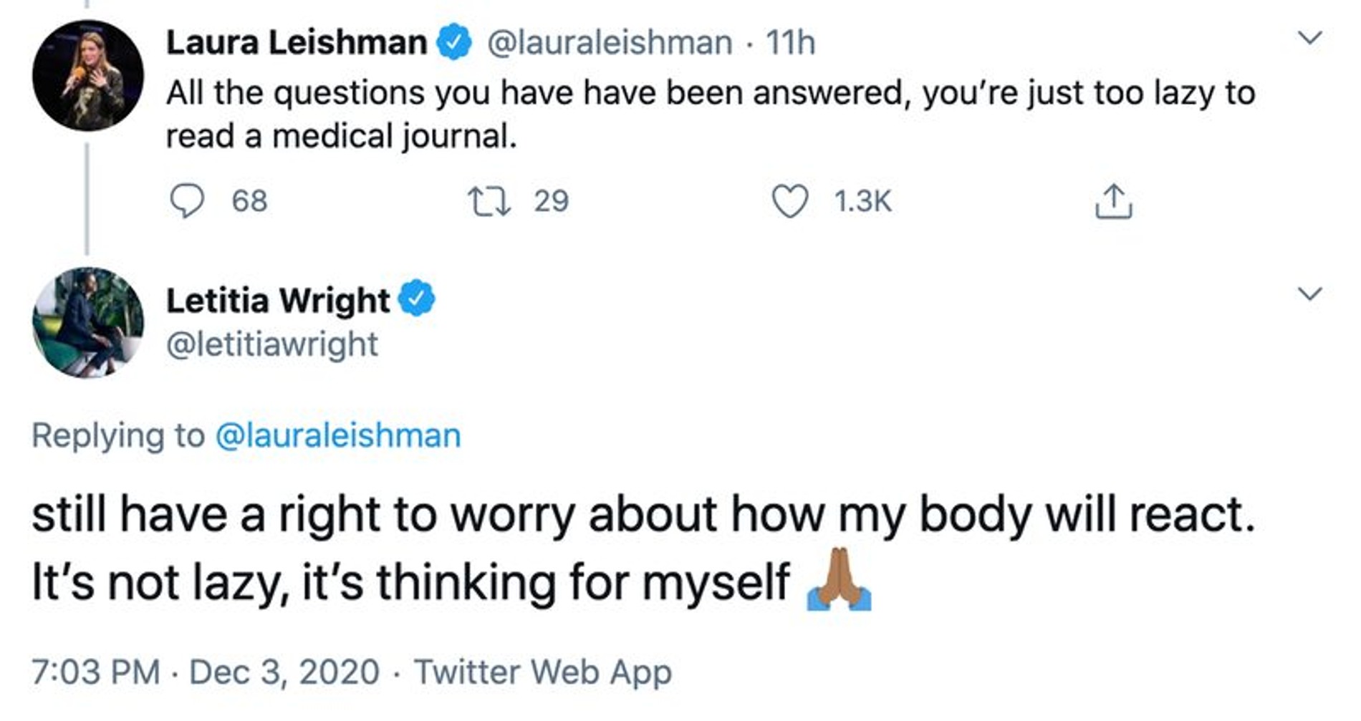Click the @letitiawright handle
The width and height of the screenshot is (1361, 721).
pos(271,344)
